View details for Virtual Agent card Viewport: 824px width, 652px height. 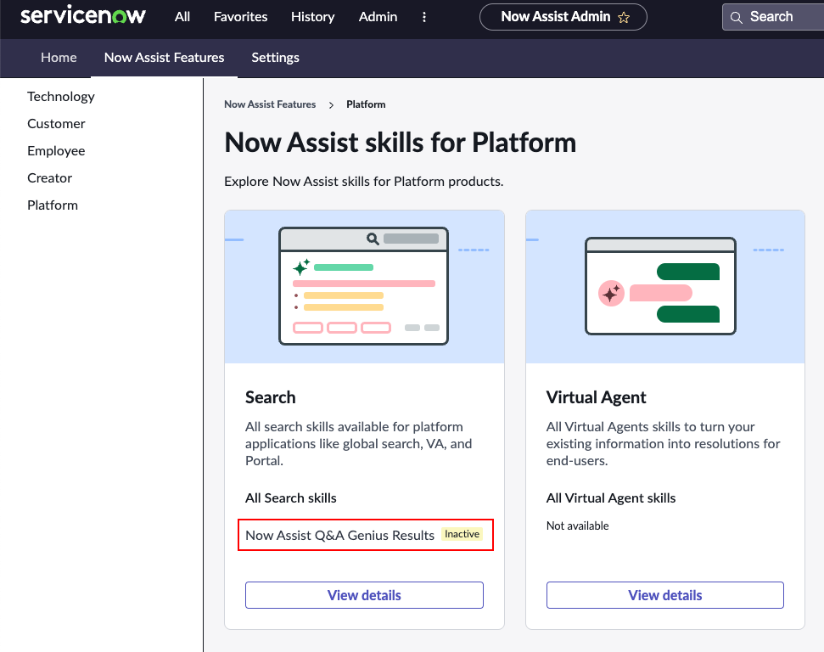click(x=665, y=595)
